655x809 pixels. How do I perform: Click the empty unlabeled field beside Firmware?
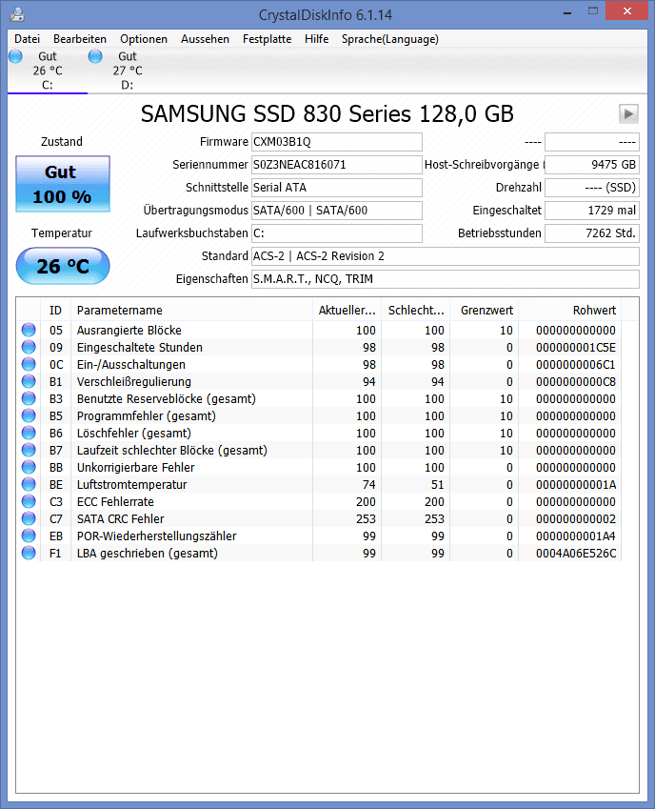tap(592, 142)
